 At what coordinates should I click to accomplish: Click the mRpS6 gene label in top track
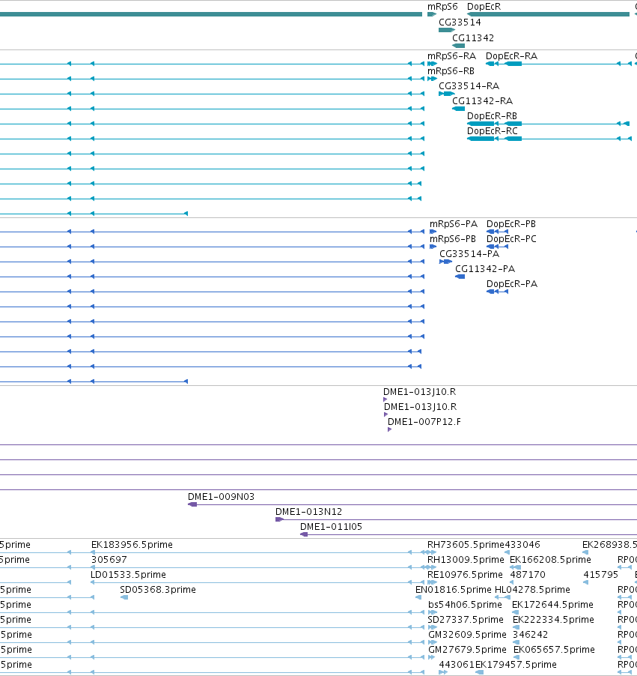point(442,7)
